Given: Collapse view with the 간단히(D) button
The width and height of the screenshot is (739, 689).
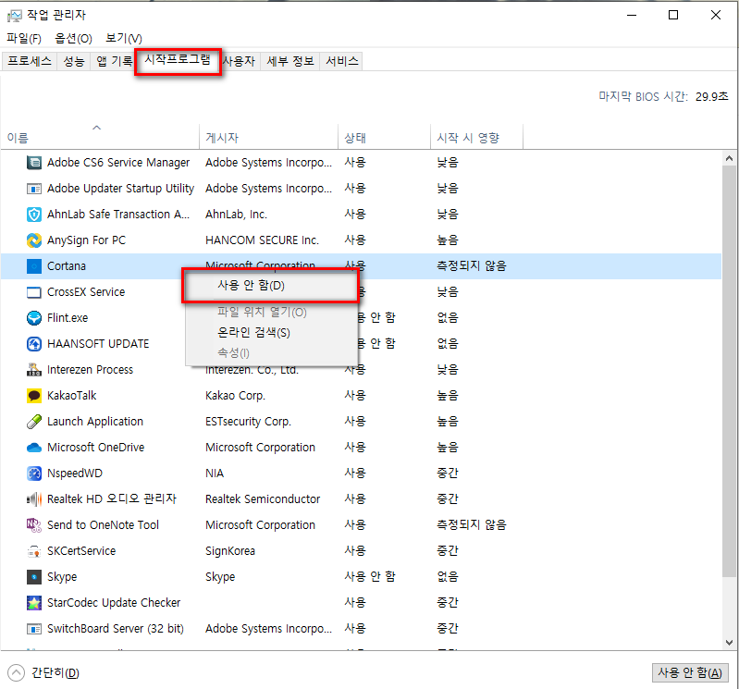Looking at the screenshot, I should [x=43, y=673].
